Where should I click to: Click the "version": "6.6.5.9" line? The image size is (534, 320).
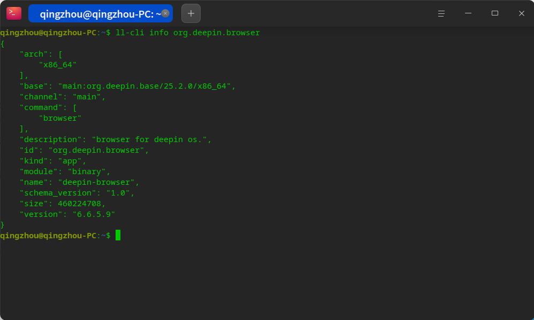coord(67,214)
